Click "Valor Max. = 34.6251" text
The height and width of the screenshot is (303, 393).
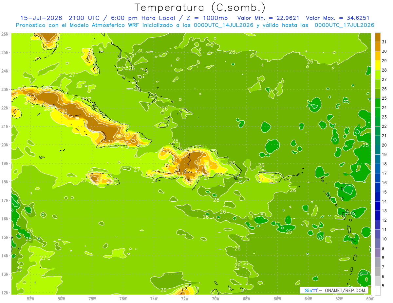point(338,18)
